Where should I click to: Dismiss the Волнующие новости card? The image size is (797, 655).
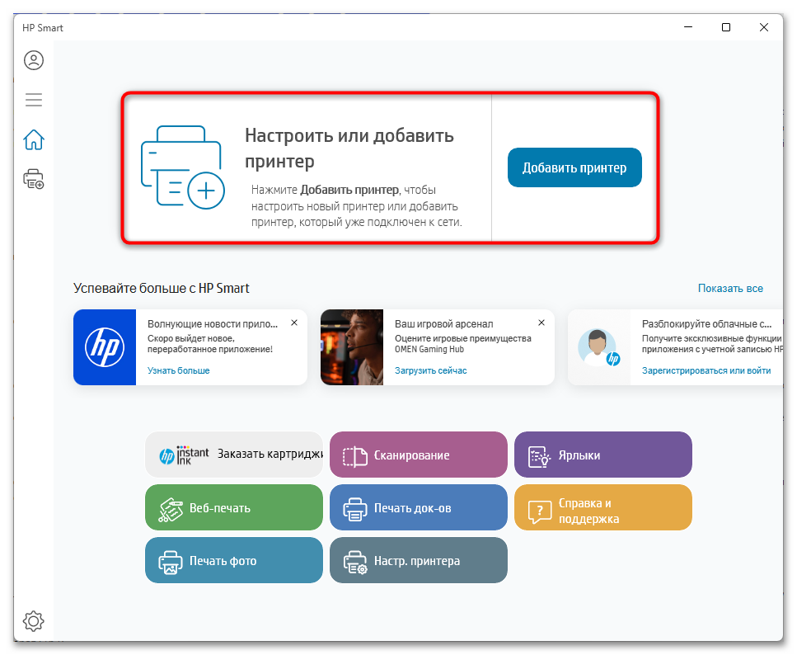click(x=293, y=323)
